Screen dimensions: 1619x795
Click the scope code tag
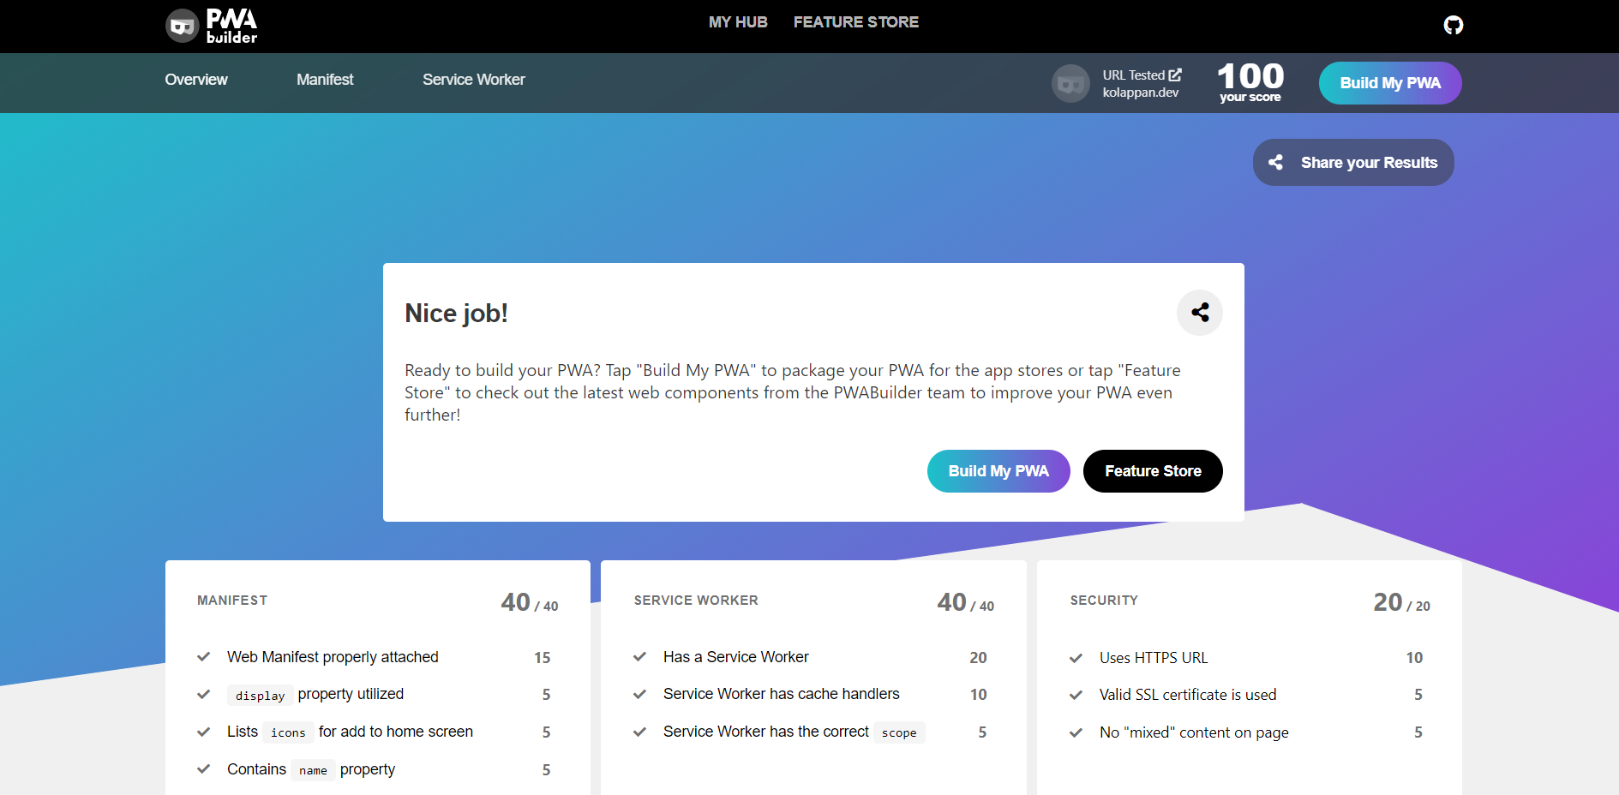(x=899, y=732)
